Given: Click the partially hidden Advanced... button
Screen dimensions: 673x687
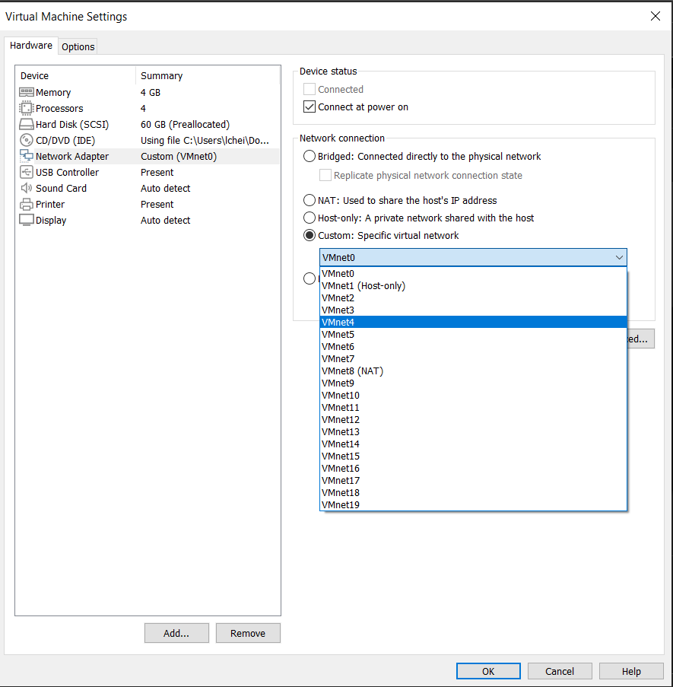Looking at the screenshot, I should pyautogui.click(x=640, y=339).
